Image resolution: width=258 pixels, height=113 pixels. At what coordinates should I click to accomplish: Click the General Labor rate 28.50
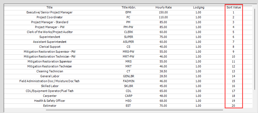[163, 76]
